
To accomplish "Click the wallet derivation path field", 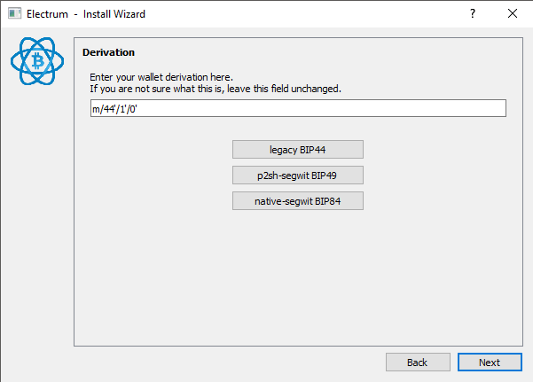I will [298, 108].
